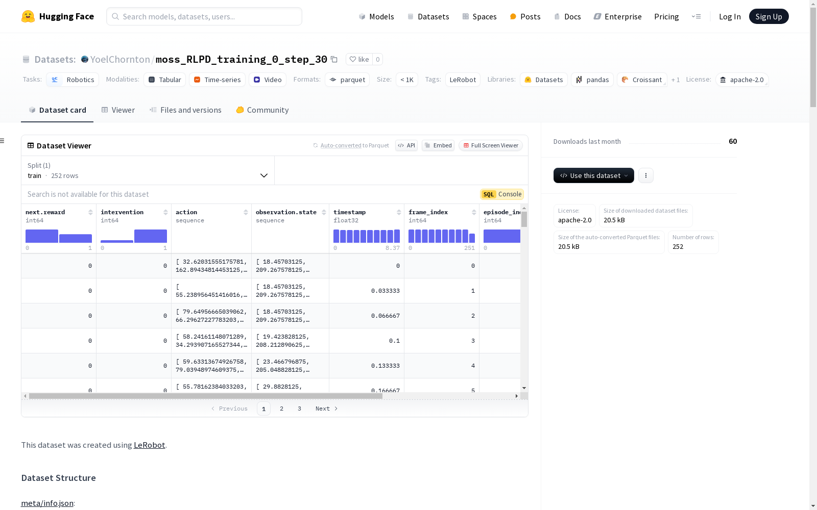Sort the timestamp column
Viewport: 817px width, 510px height.
click(399, 212)
